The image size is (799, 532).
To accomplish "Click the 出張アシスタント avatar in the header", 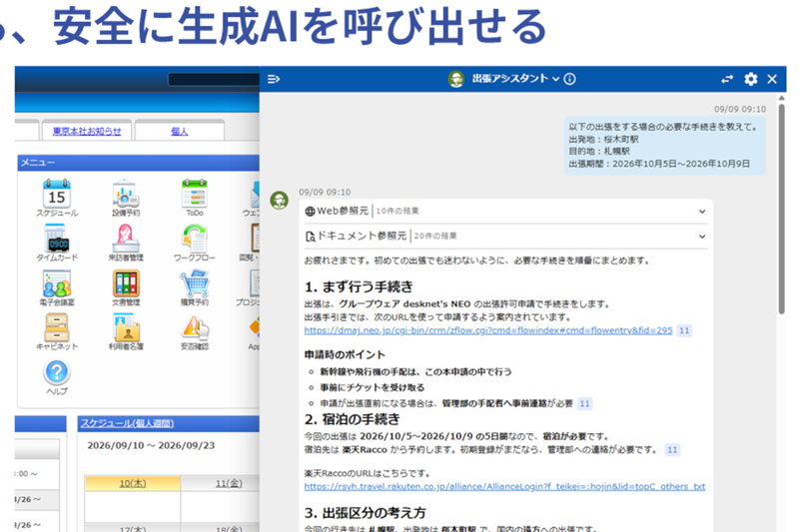I will 456,79.
